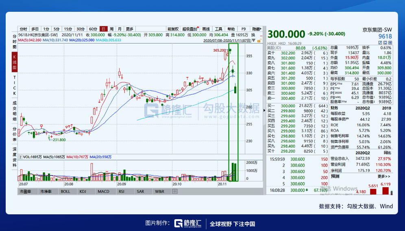The width and height of the screenshot is (405, 231).
Task: Click the MA(10):331.740 label
Action: tap(55, 40)
